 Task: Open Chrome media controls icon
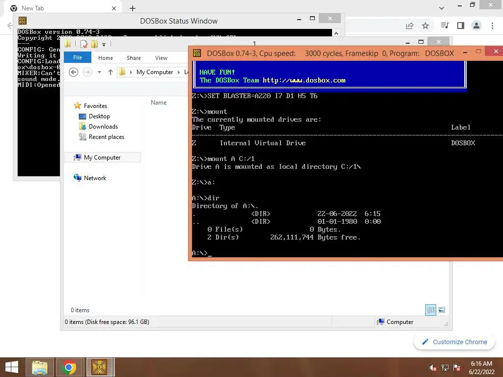click(x=445, y=26)
